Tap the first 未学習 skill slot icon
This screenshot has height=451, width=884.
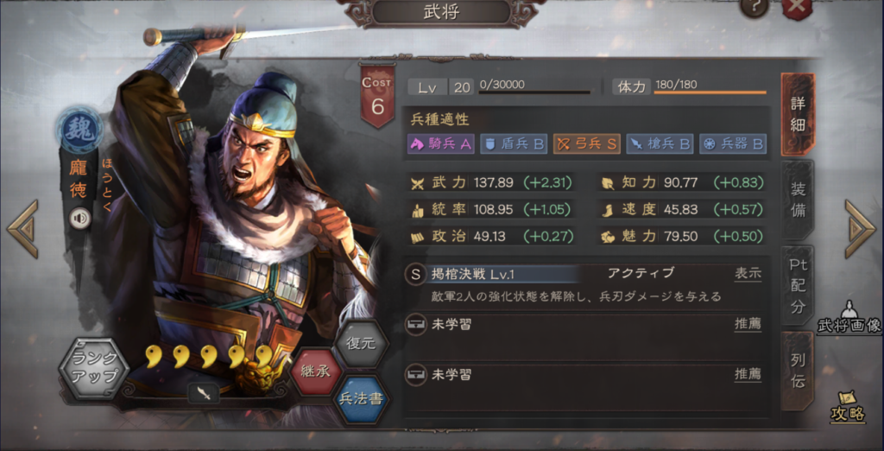point(415,326)
